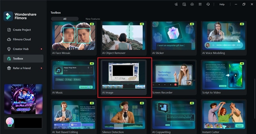The height and width of the screenshot is (134, 256).
Task: Open the Help menu
Action: point(222,4)
